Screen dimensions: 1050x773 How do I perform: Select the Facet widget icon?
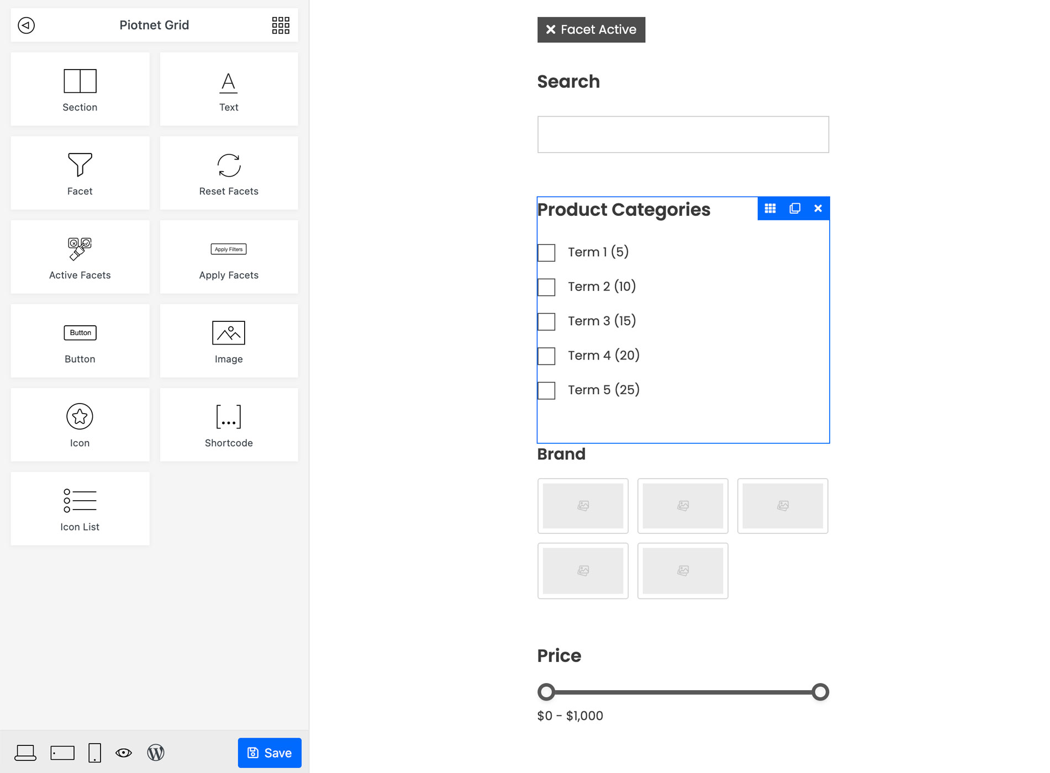80,172
